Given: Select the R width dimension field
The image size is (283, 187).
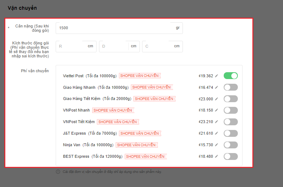Looking at the screenshot, I should point(76,46).
